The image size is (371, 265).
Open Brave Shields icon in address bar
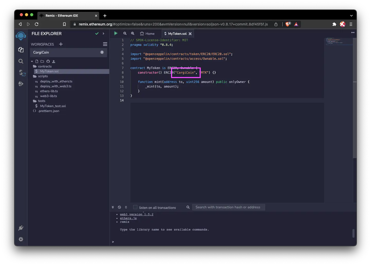(288, 24)
